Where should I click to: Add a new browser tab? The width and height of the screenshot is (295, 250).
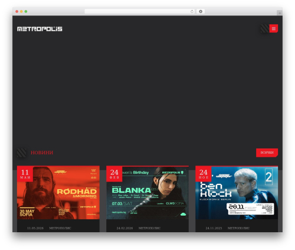click(280, 13)
